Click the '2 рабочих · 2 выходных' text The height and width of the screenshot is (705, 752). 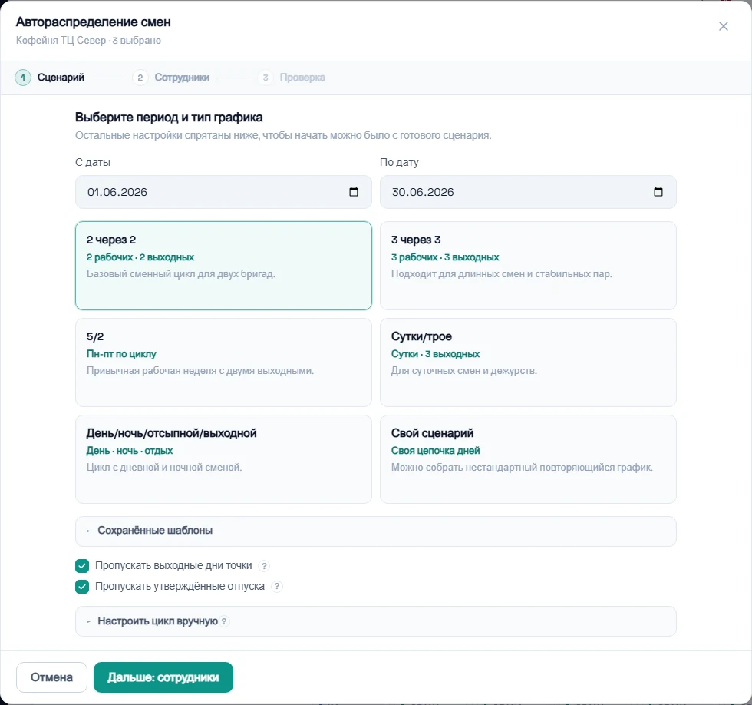[140, 257]
